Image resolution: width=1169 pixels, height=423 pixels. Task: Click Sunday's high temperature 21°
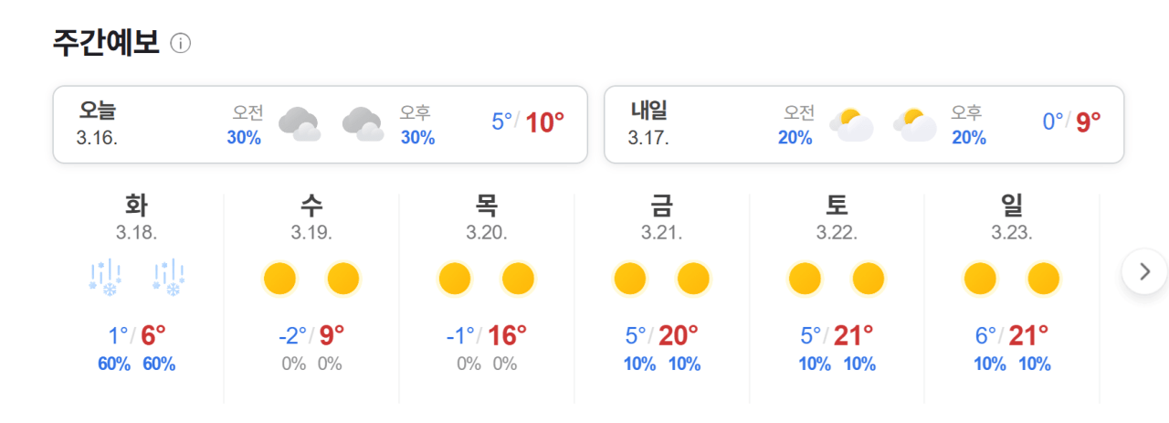(1028, 336)
